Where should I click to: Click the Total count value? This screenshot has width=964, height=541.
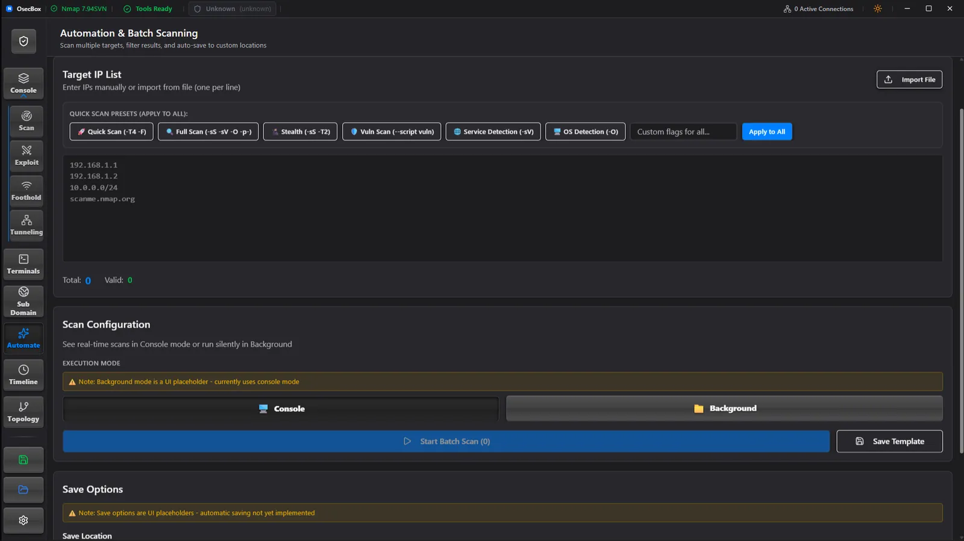88,280
